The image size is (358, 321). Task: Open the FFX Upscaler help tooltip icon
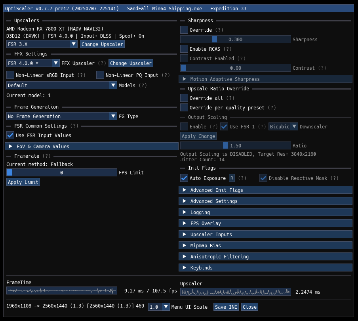(102, 63)
